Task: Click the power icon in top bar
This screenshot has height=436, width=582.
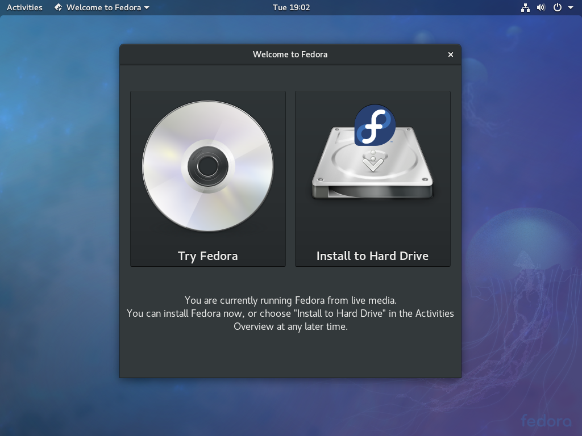Action: [x=558, y=7]
